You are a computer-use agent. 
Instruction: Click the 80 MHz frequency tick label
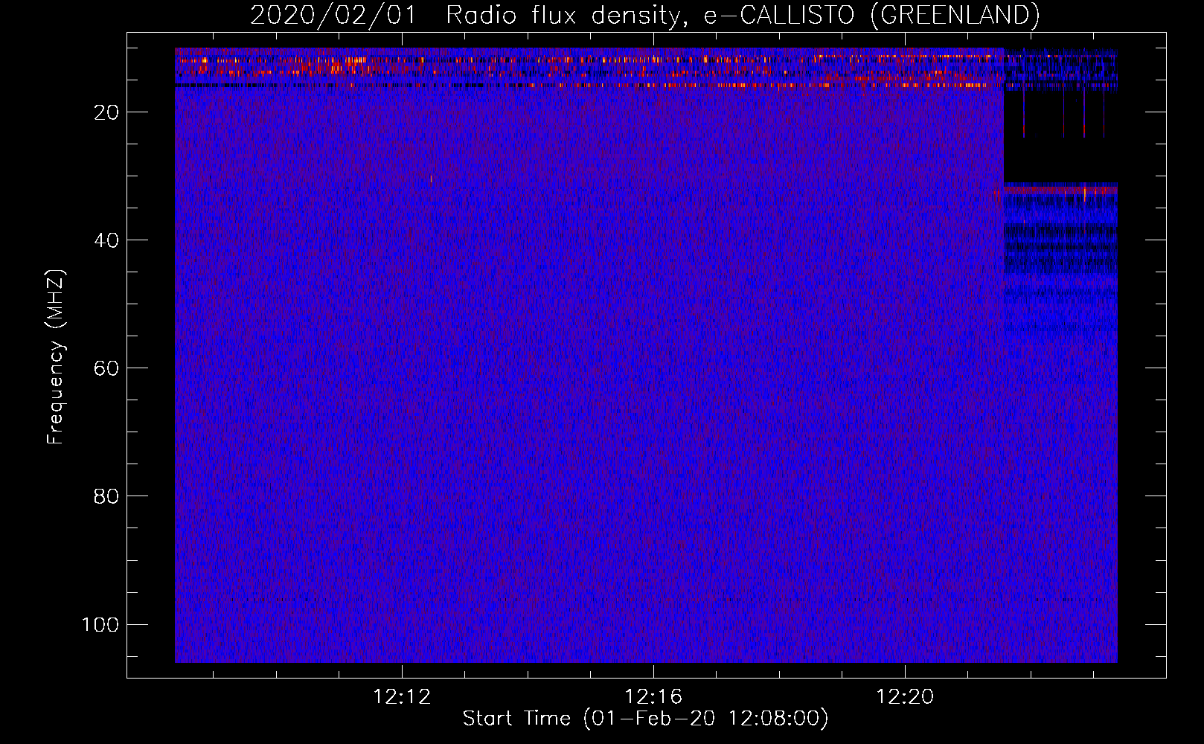(106, 496)
